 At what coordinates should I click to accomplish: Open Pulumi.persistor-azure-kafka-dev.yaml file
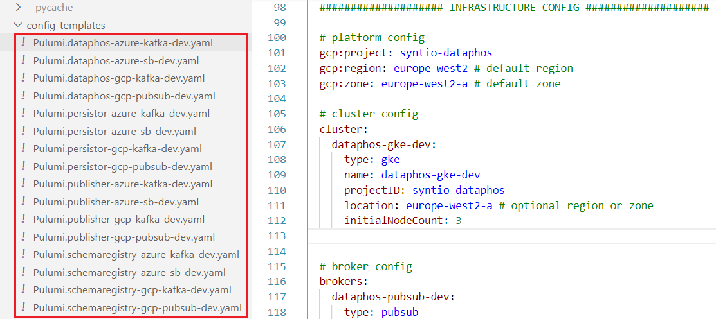[122, 114]
